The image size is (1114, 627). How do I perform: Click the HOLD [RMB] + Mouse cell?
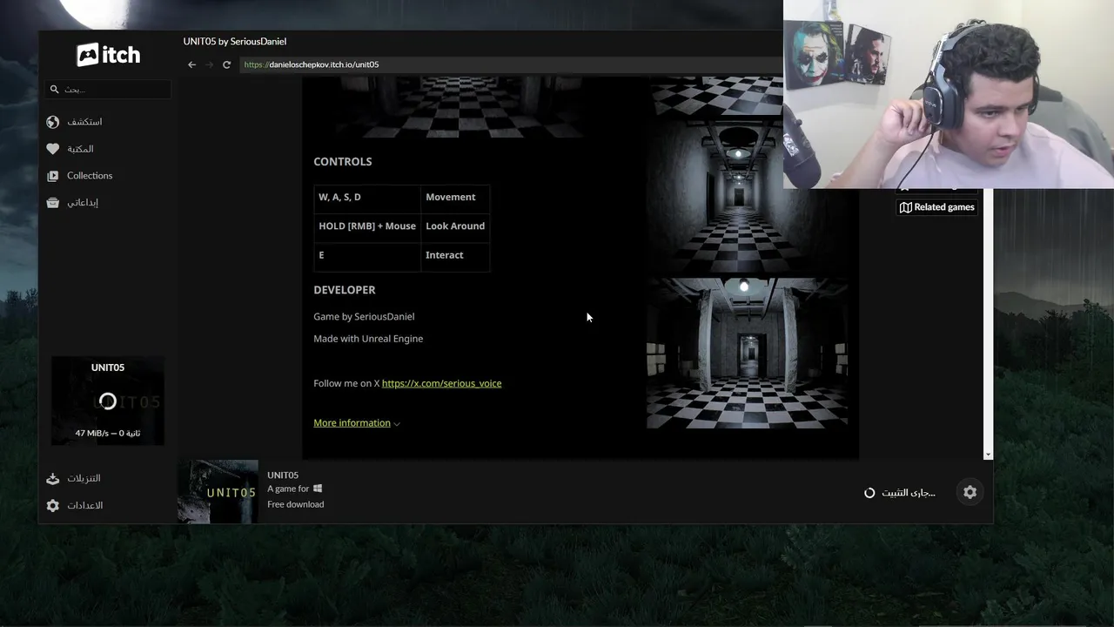tap(367, 226)
